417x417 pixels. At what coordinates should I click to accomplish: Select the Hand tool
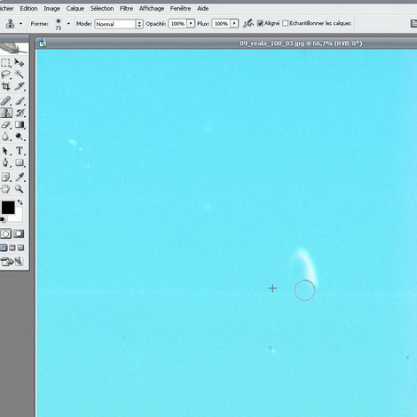point(5,189)
